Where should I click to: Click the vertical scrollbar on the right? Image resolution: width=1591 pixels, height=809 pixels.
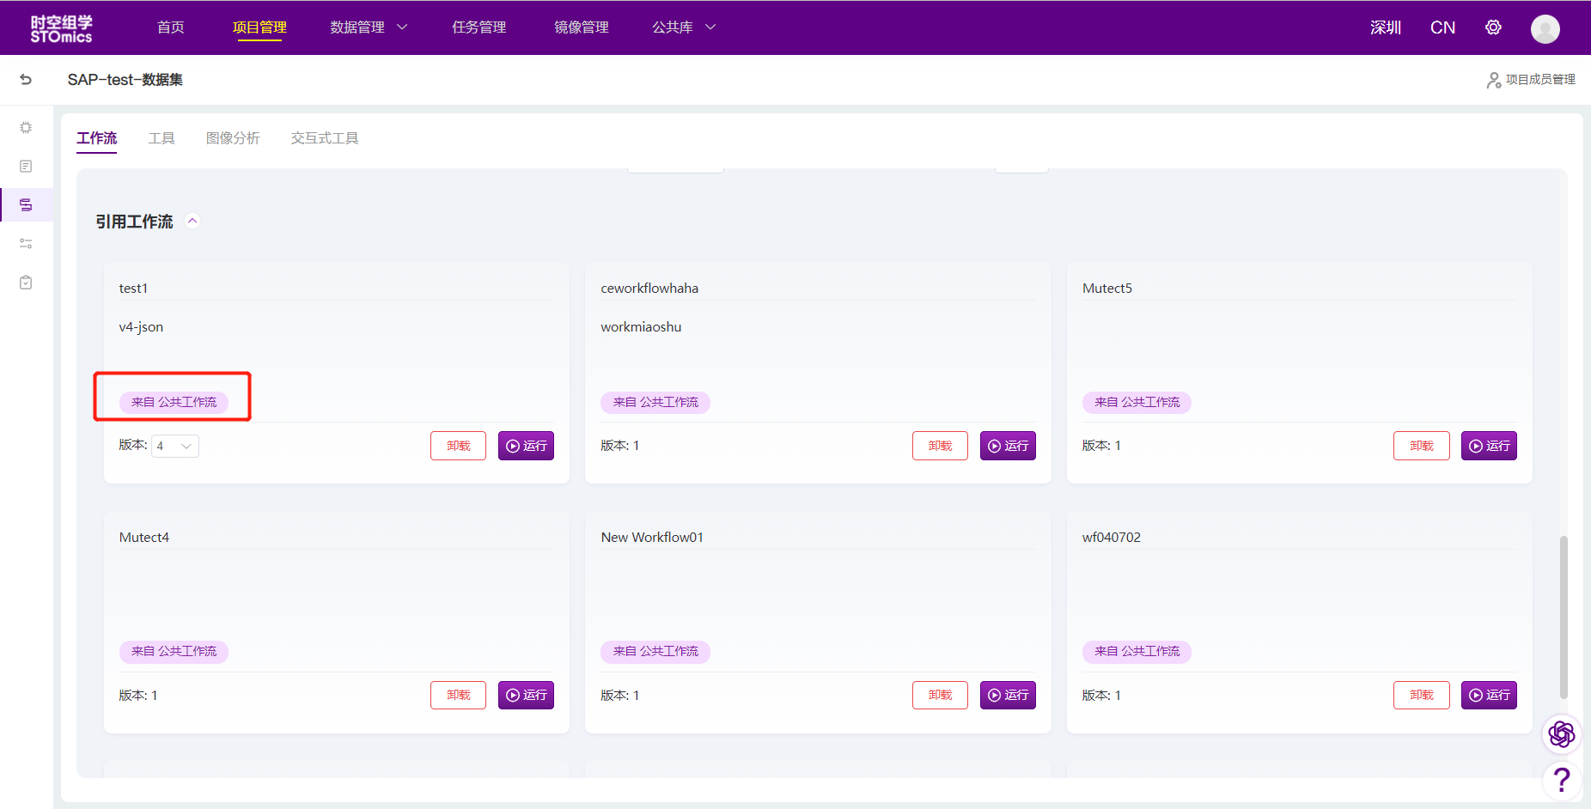(x=1564, y=617)
